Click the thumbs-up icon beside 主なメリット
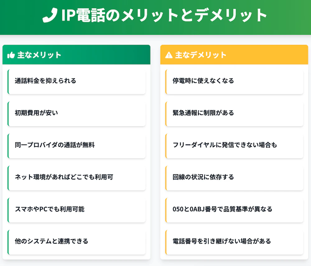Screen dimensions: 311x266 click(x=11, y=55)
